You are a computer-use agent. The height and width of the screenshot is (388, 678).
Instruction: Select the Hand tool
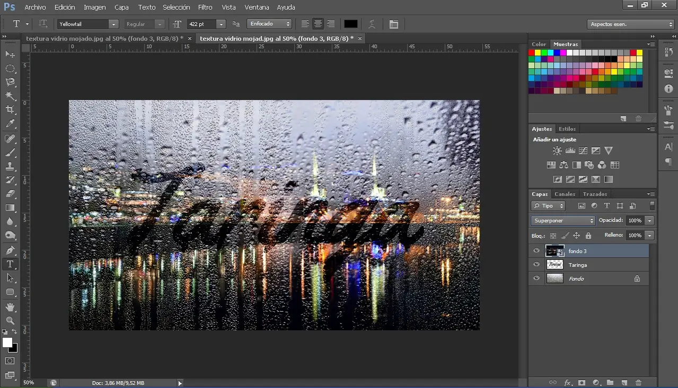(x=10, y=307)
